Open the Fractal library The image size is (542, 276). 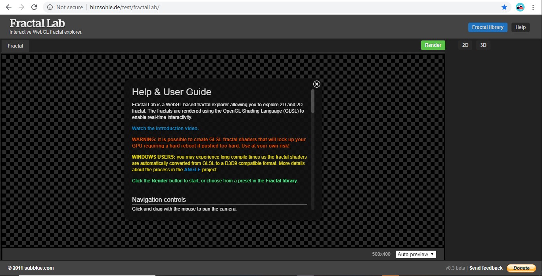(487, 27)
